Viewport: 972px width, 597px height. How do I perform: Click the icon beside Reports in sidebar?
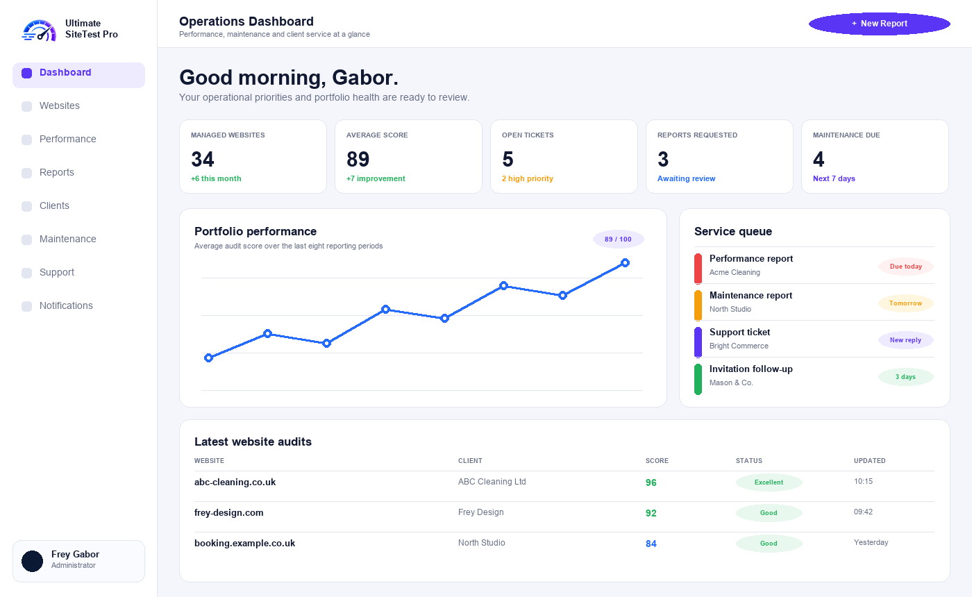pos(27,173)
